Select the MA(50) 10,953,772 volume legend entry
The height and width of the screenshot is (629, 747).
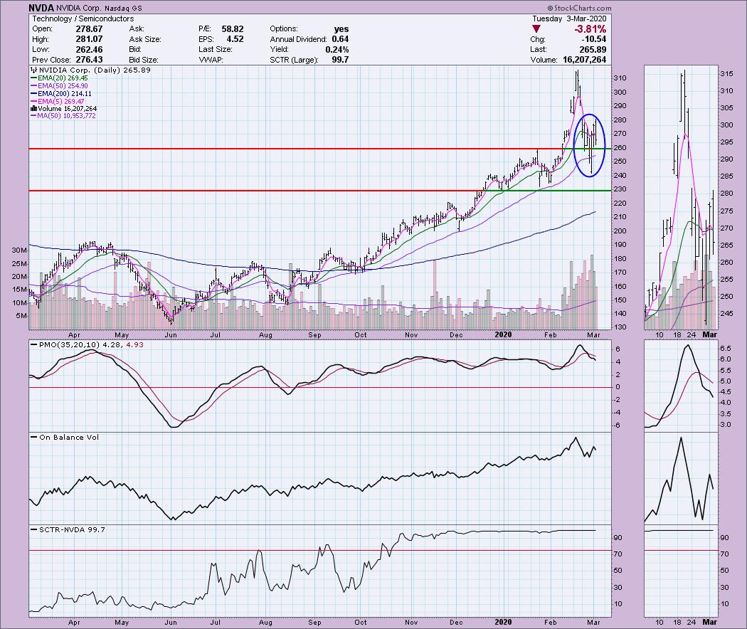pos(63,116)
